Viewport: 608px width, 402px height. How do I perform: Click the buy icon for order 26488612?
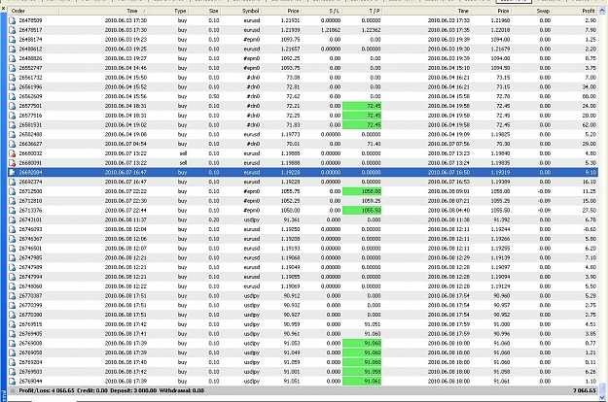click(13, 50)
